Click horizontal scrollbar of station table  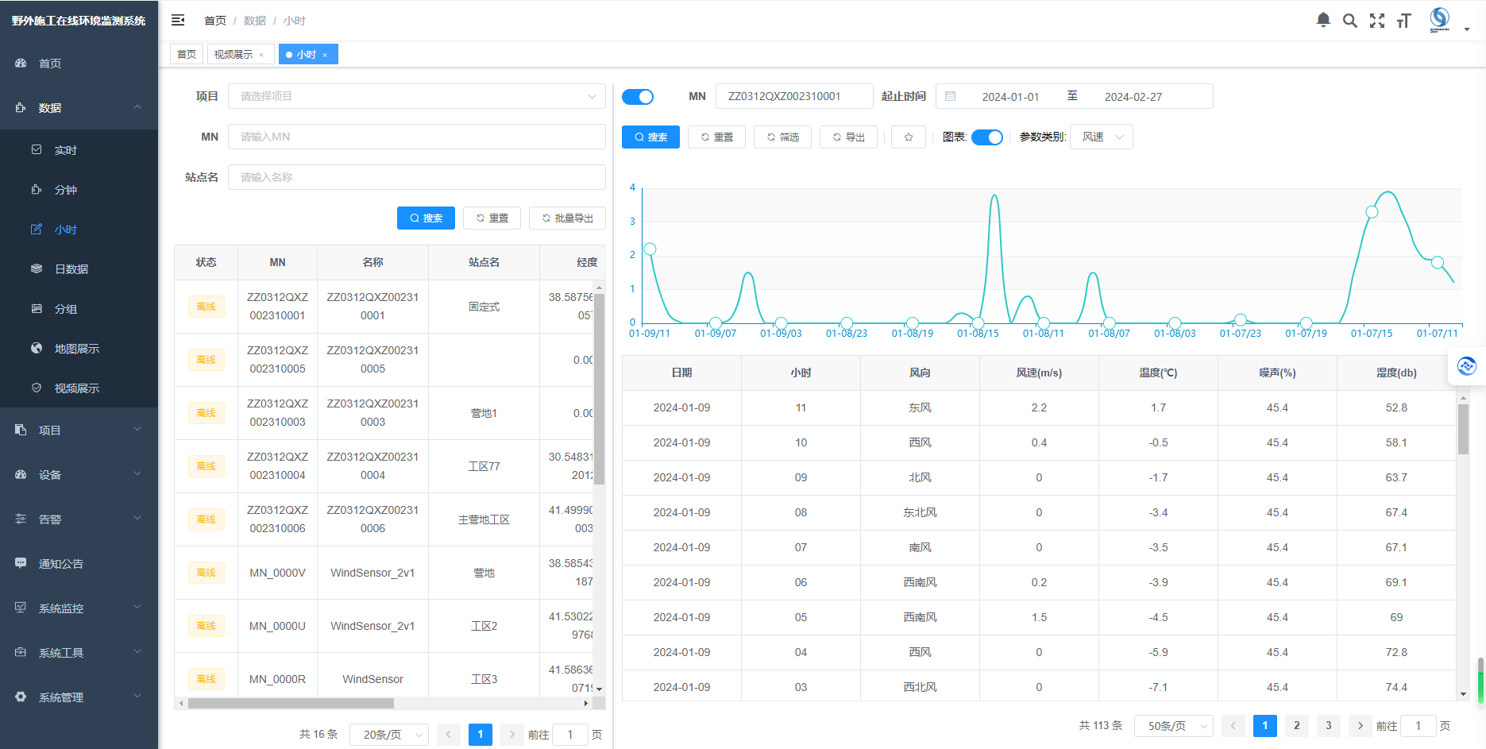(291, 703)
